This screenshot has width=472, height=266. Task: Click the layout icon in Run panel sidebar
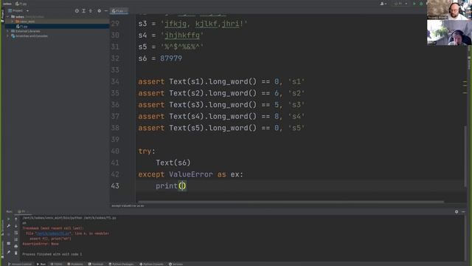pyautogui.click(x=8, y=243)
